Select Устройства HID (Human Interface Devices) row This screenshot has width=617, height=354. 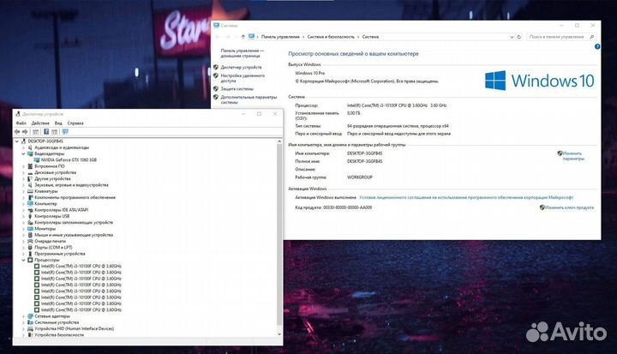click(x=74, y=329)
